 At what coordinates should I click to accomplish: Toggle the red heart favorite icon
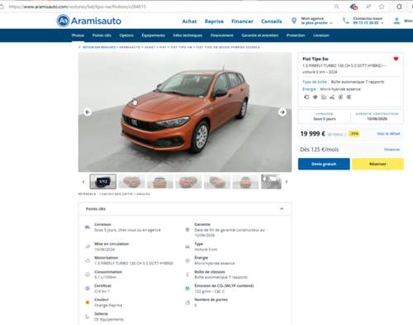396,59
